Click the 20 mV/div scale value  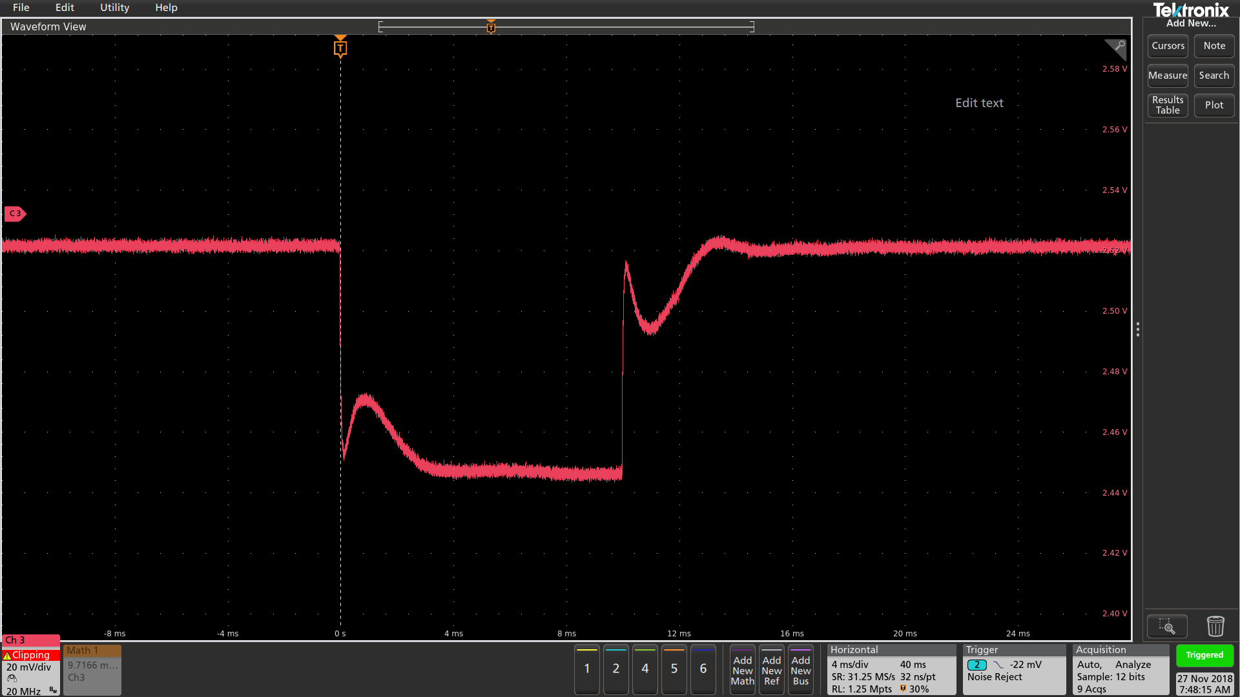point(28,667)
